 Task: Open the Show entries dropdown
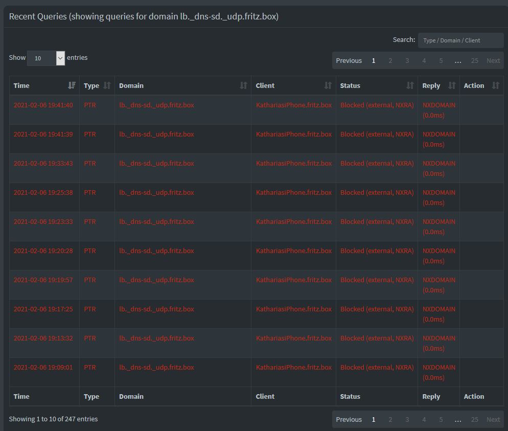46,58
